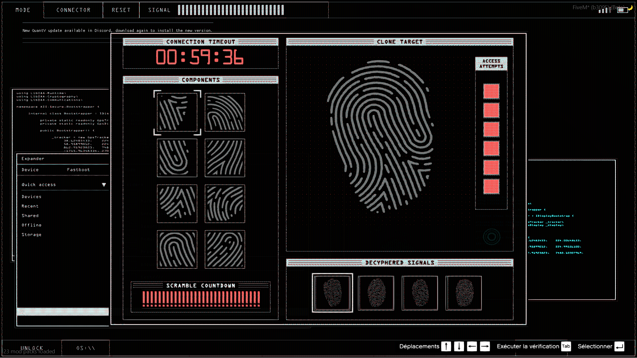Select the first fingerprint component tile
The width and height of the screenshot is (637, 358).
(x=177, y=112)
